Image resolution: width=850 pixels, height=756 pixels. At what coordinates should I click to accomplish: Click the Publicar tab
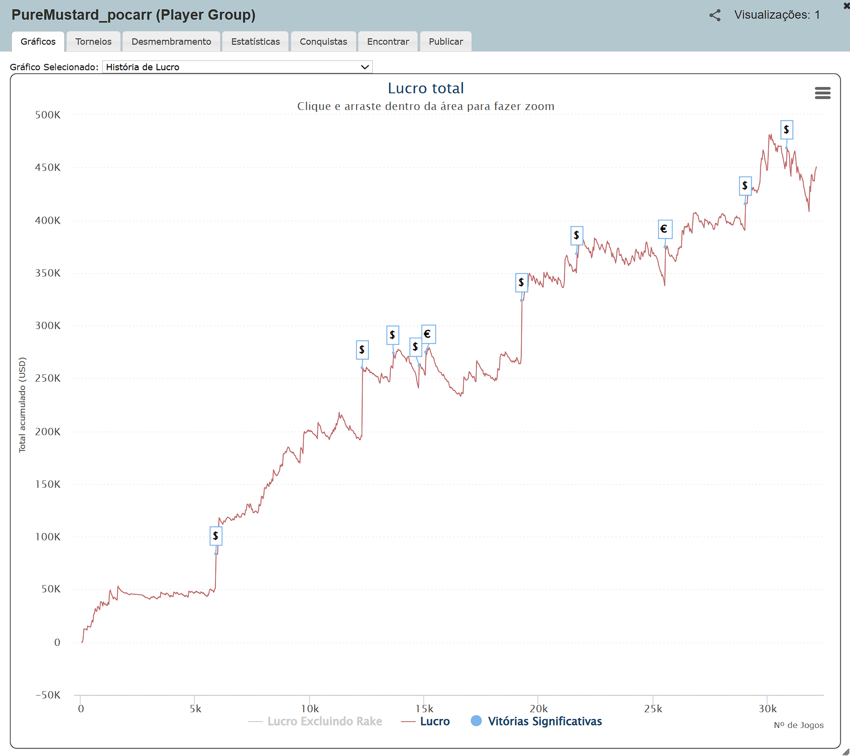pyautogui.click(x=446, y=42)
